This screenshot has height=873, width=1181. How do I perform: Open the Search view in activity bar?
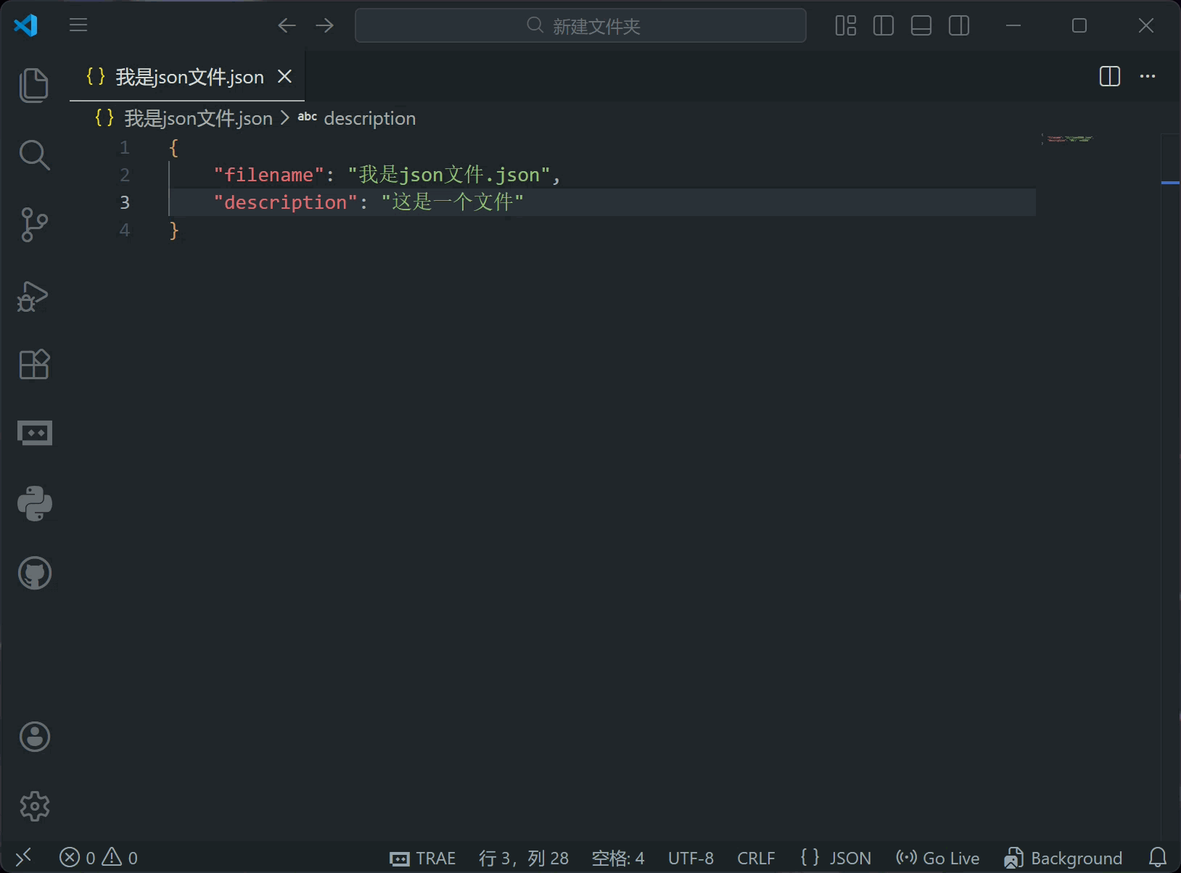(x=34, y=155)
